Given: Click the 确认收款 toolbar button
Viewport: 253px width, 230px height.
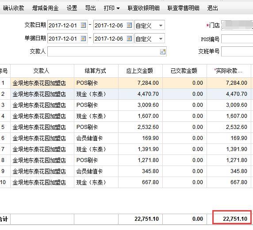Looking at the screenshot, I should [14, 8].
